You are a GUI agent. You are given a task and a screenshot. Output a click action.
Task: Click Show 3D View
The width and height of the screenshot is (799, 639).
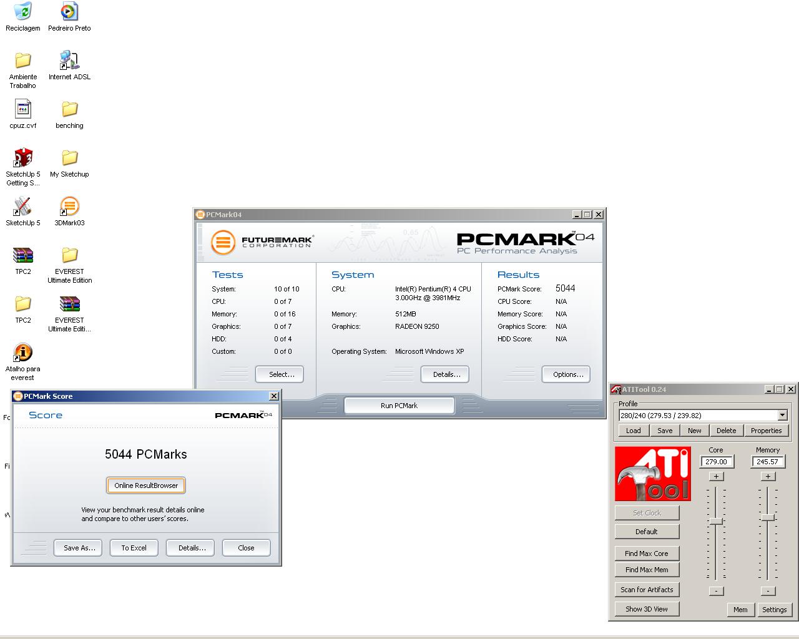tap(647, 609)
